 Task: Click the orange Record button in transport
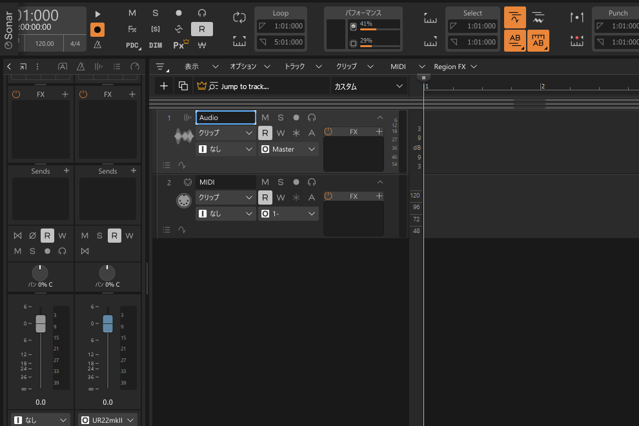point(97,29)
